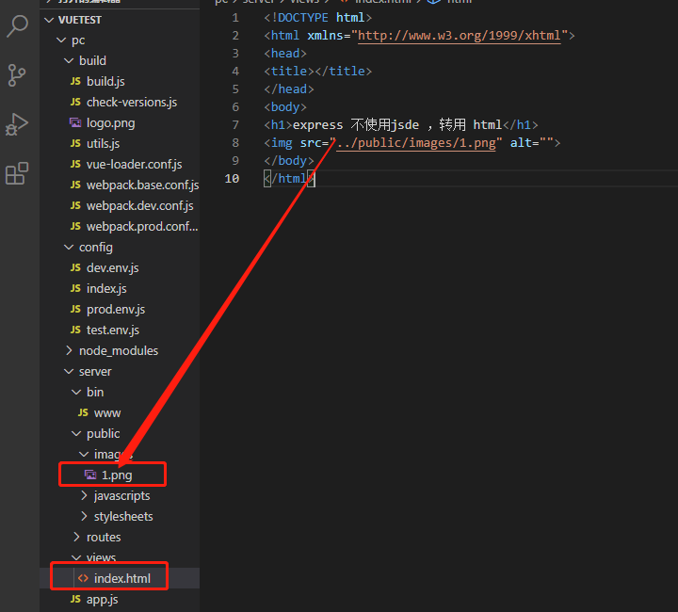
Task: Open the Source Control view
Action: (17, 75)
